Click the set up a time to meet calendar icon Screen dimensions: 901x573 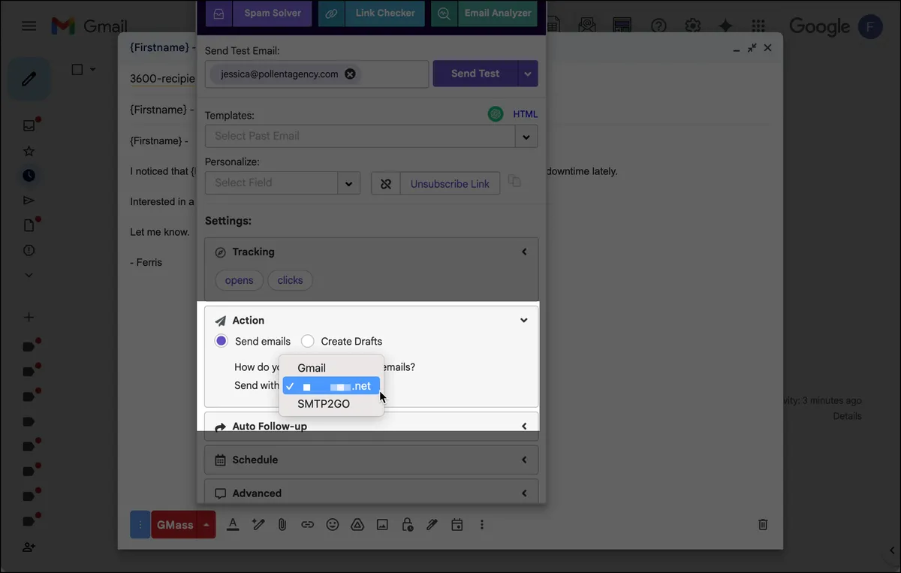457,524
